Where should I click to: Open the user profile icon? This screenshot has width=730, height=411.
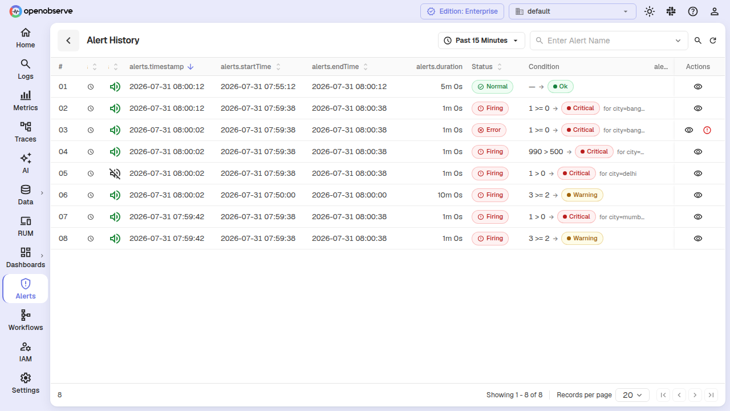click(715, 11)
